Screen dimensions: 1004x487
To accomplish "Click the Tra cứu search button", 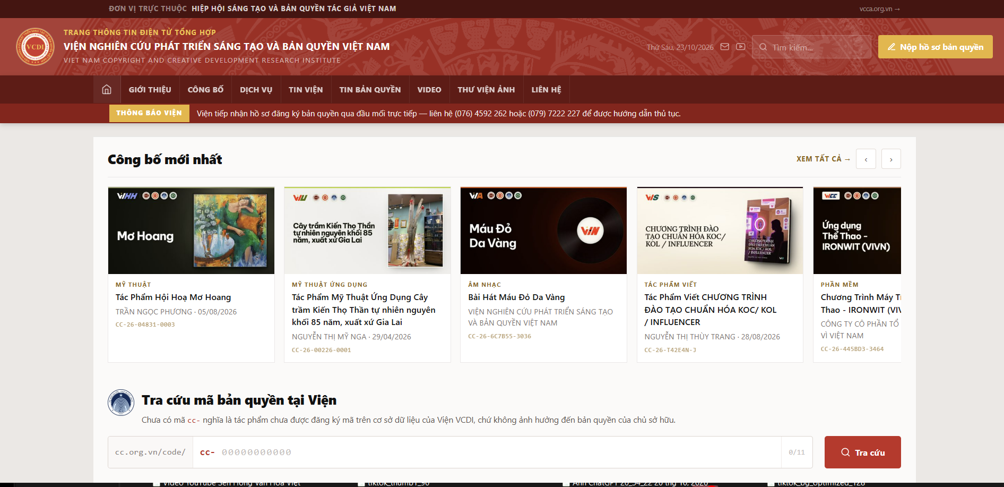I will (862, 452).
